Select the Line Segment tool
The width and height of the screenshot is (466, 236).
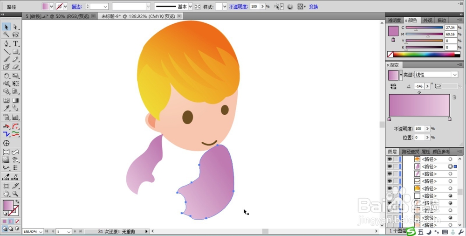tap(6, 51)
